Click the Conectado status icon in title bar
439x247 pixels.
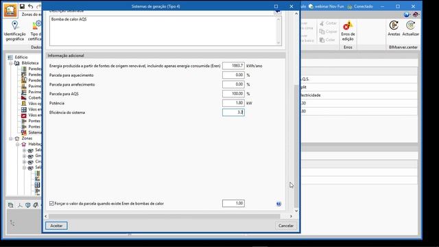350,6
